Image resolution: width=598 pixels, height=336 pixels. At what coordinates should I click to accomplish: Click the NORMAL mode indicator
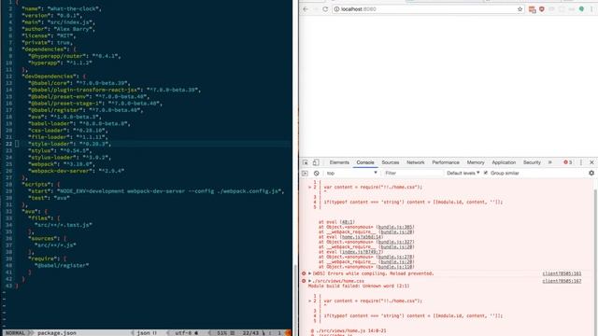coord(15,333)
